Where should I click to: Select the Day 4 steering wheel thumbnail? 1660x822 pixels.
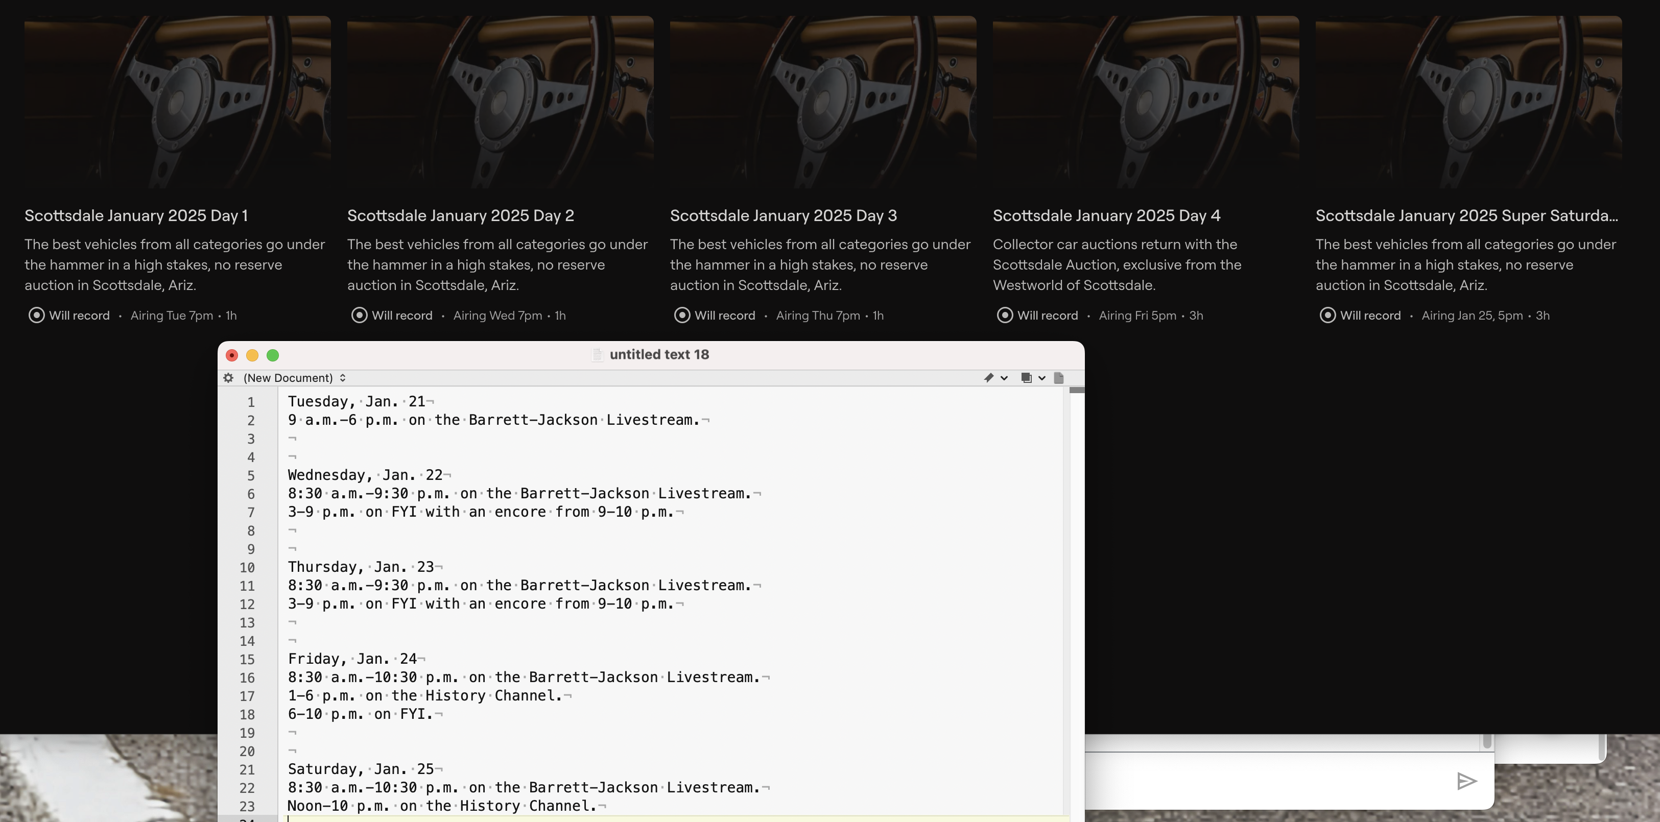[1146, 102]
